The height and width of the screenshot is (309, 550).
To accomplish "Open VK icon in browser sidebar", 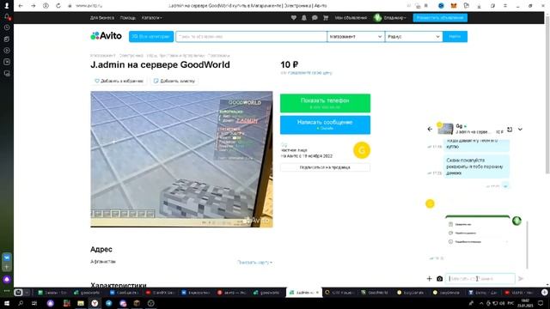I will (7, 257).
